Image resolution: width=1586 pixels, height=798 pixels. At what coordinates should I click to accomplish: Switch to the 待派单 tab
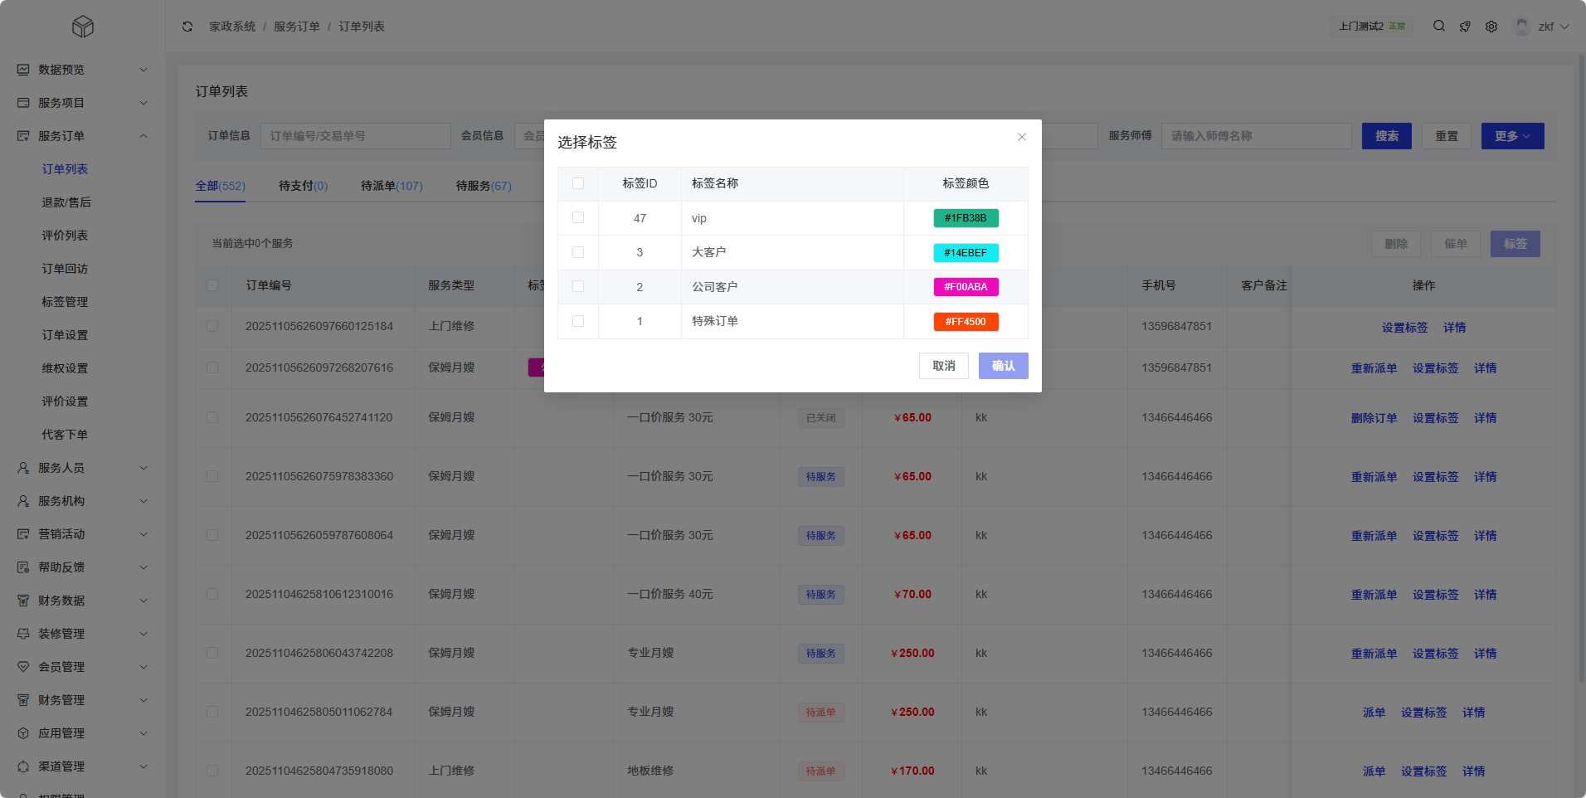pyautogui.click(x=392, y=186)
